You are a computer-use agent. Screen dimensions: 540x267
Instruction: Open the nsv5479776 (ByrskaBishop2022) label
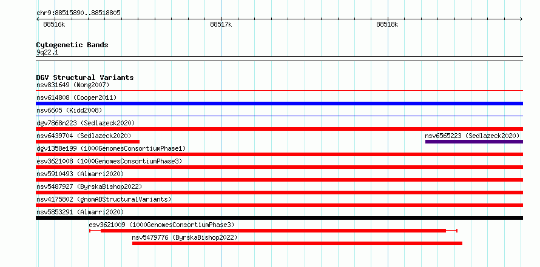tap(184, 237)
